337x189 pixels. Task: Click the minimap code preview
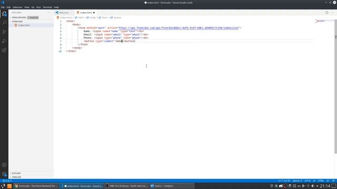pyautogui.click(x=324, y=22)
